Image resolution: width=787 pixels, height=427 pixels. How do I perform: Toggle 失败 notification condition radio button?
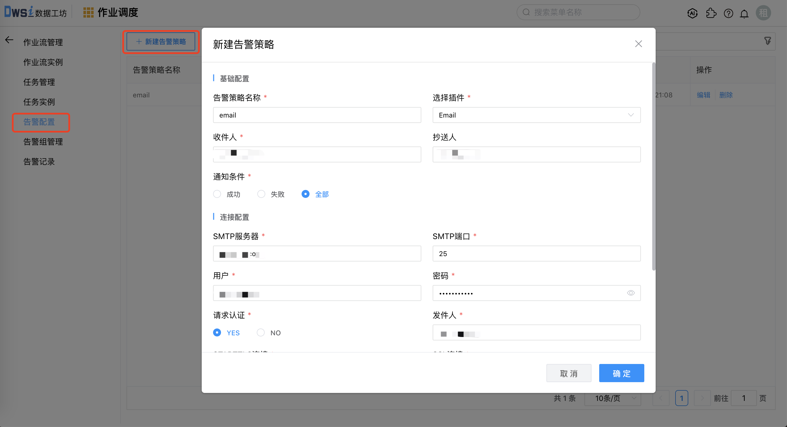(260, 194)
